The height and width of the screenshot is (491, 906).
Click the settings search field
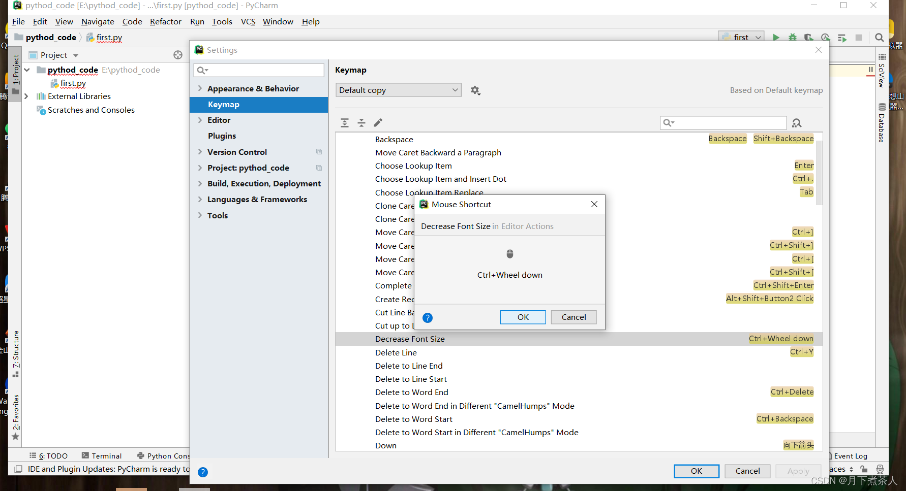(259, 70)
